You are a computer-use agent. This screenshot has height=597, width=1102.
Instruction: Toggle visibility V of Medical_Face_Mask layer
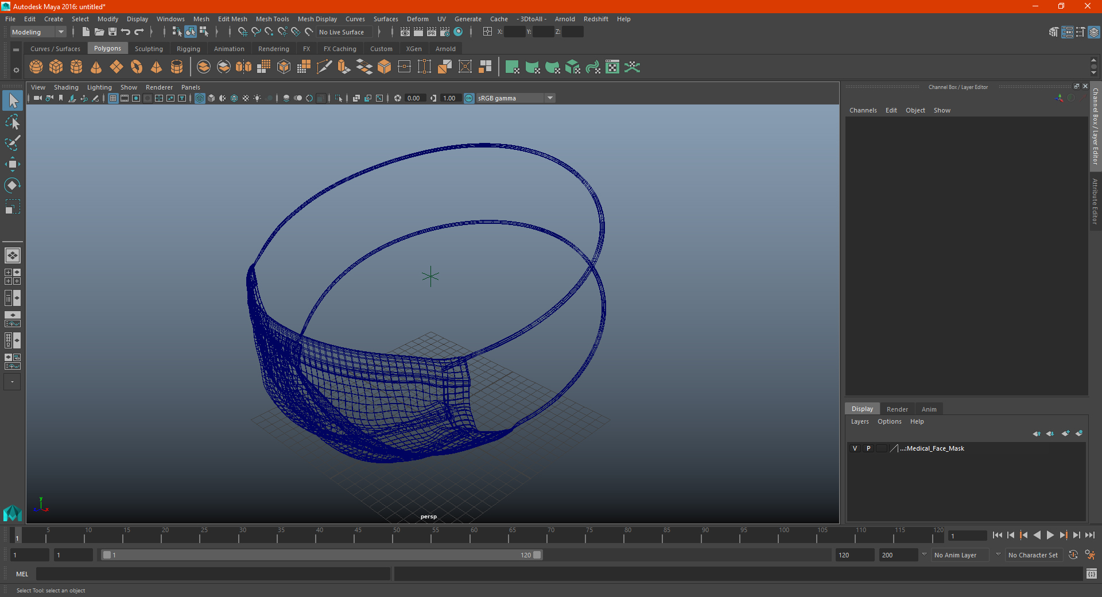click(855, 448)
